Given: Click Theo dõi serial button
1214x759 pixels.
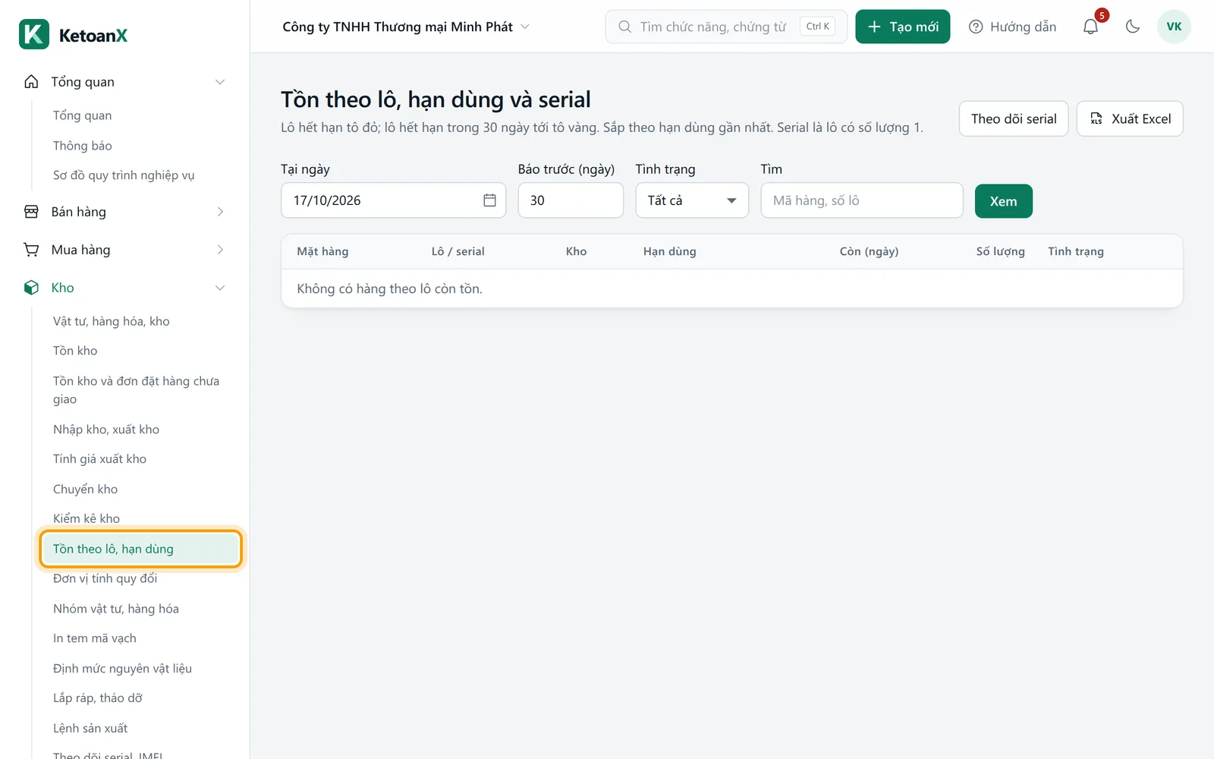Looking at the screenshot, I should pos(1014,118).
